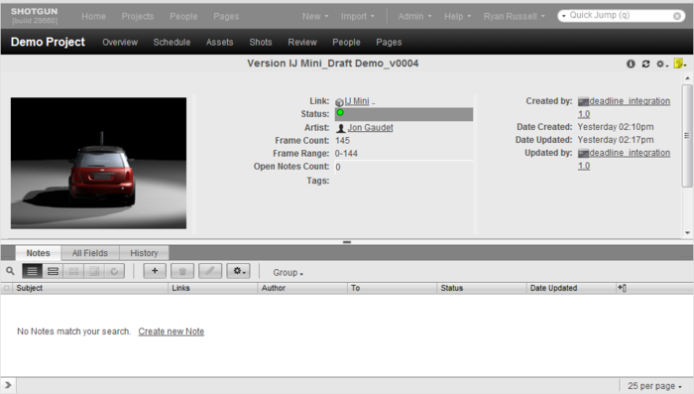The height and width of the screenshot is (394, 694).
Task: Open the yellow sticky note menu
Action: pos(680,64)
